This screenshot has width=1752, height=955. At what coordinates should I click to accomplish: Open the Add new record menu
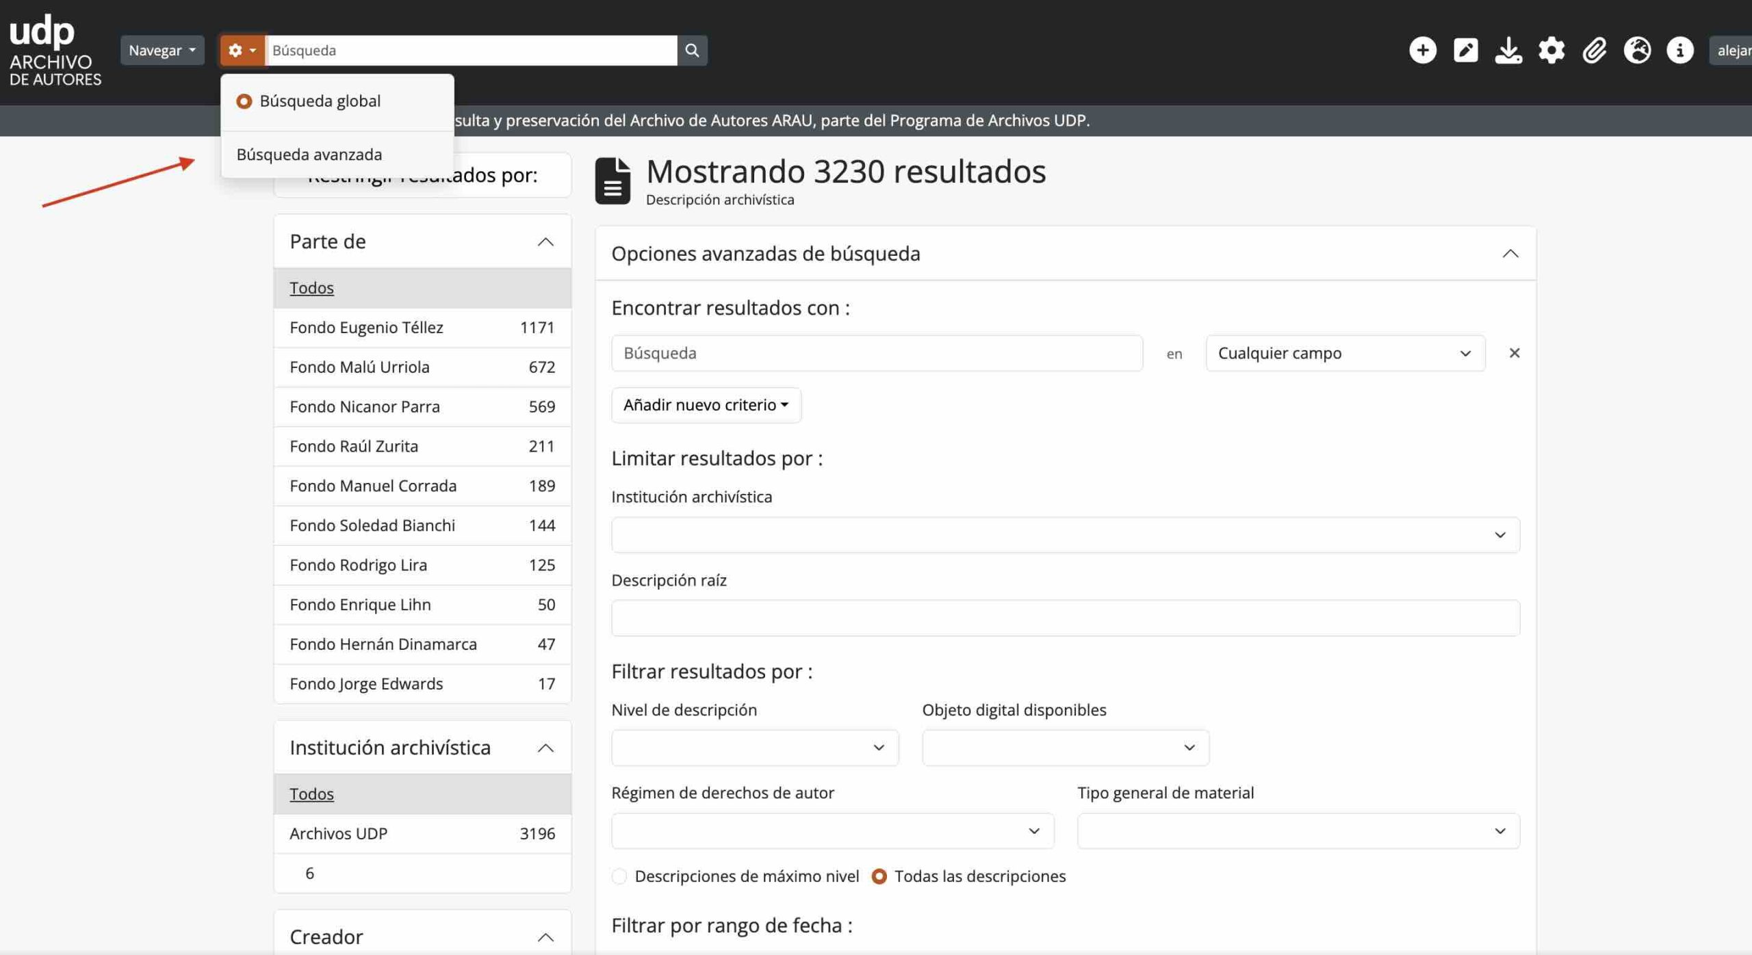[1423, 50]
